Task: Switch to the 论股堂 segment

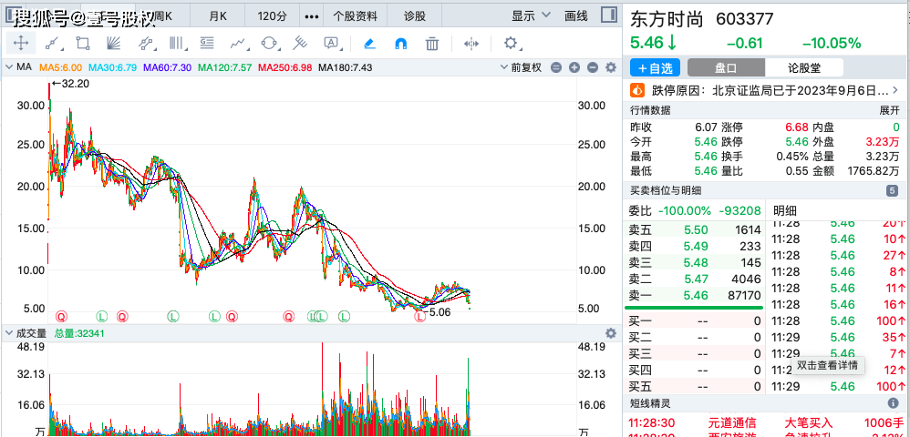Action: [803, 68]
